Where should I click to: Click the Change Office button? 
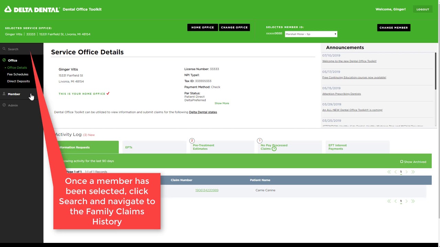point(234,27)
